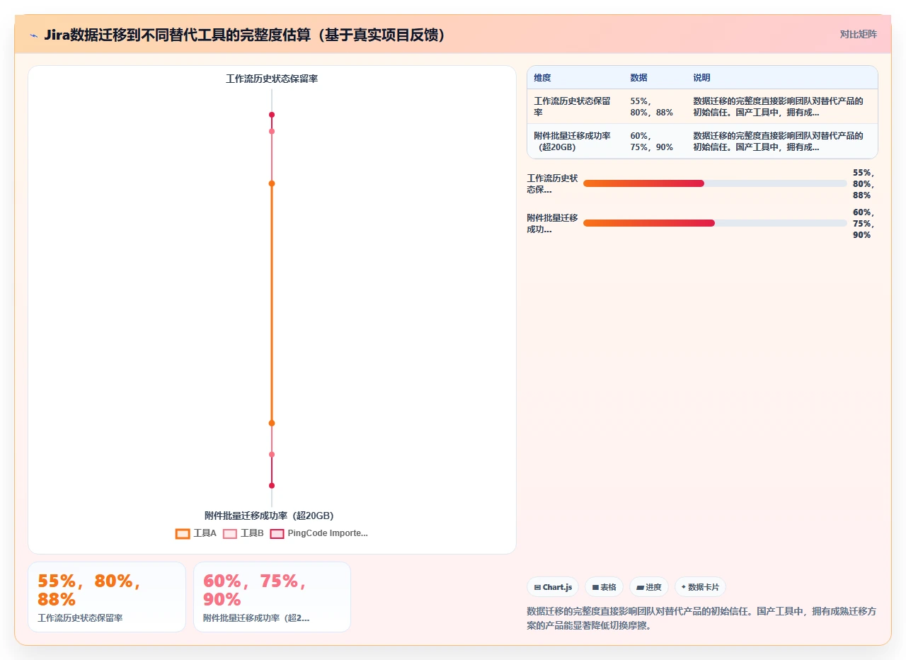Click the crimson PingCode legend color box
The width and height of the screenshot is (906, 660).
tap(277, 534)
